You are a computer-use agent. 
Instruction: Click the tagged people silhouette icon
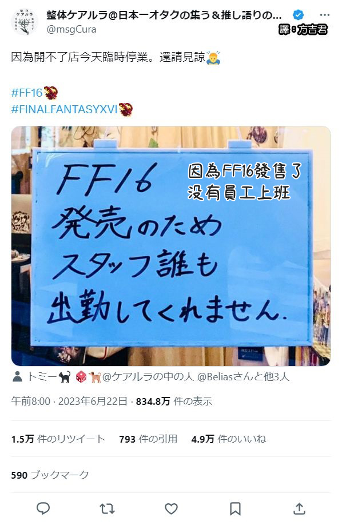click(x=17, y=377)
